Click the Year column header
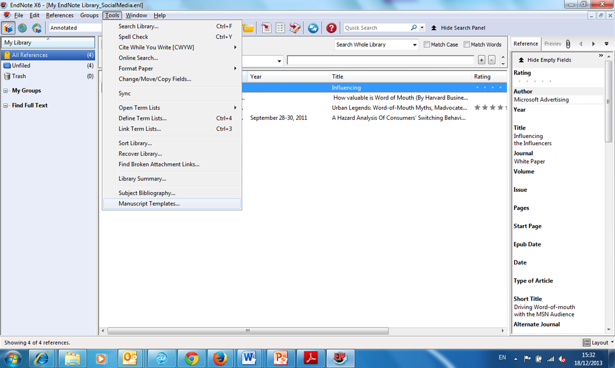 [x=288, y=76]
